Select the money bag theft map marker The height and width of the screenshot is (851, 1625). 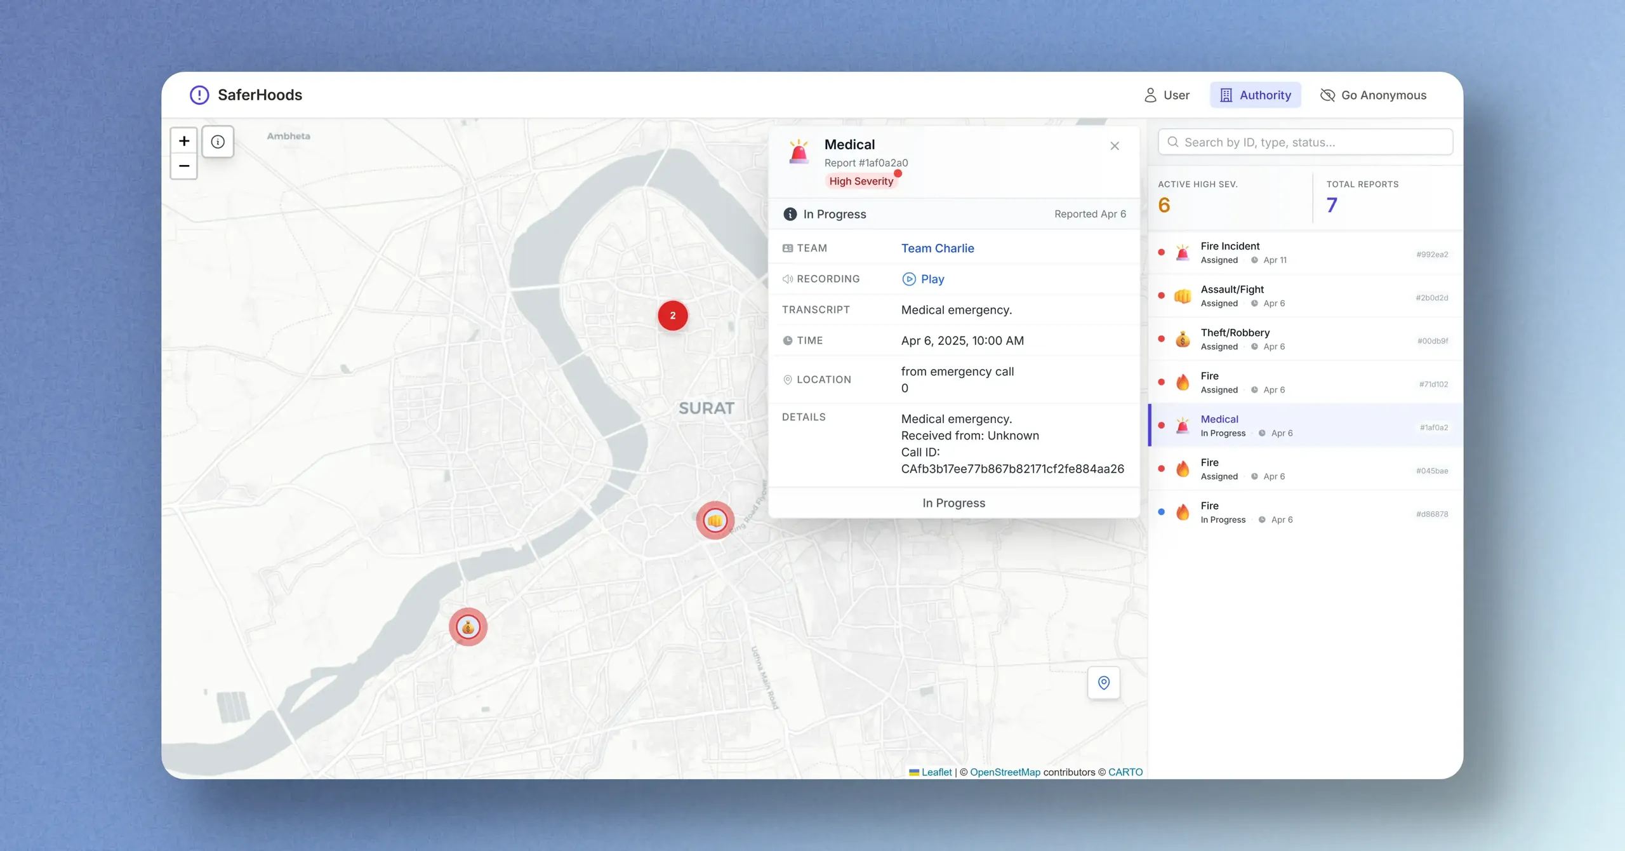(468, 627)
